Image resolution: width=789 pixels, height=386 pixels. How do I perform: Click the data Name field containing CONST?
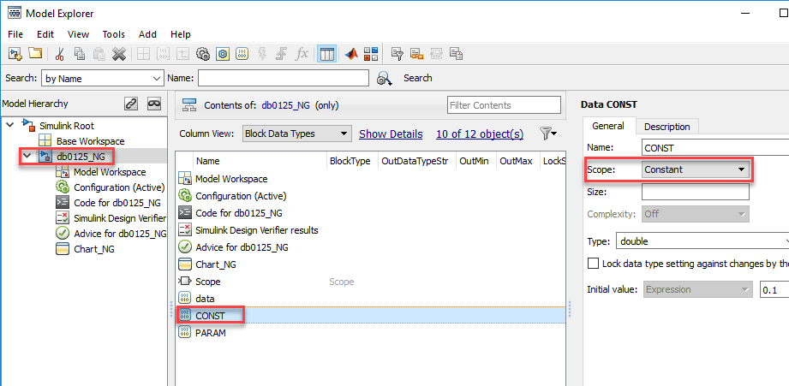[715, 148]
